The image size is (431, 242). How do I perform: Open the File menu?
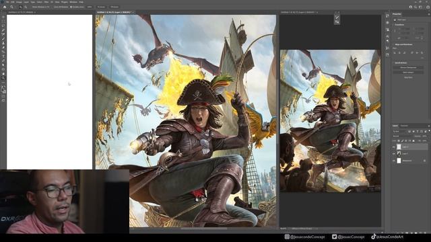point(7,2)
